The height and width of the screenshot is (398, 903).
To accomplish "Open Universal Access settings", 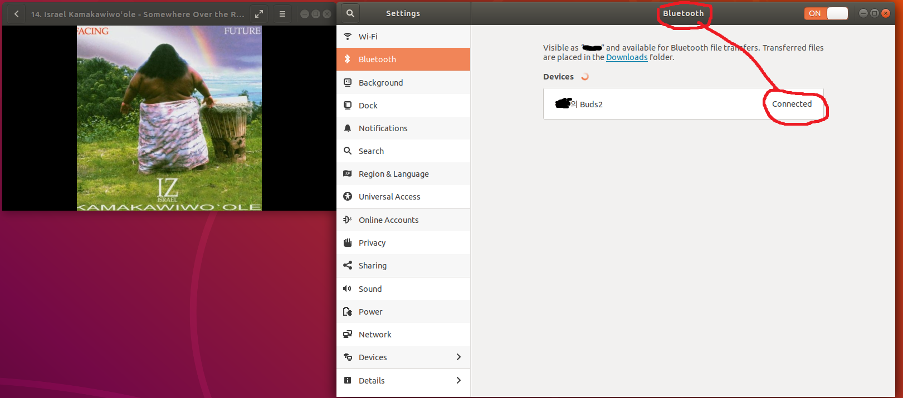I will coord(403,196).
